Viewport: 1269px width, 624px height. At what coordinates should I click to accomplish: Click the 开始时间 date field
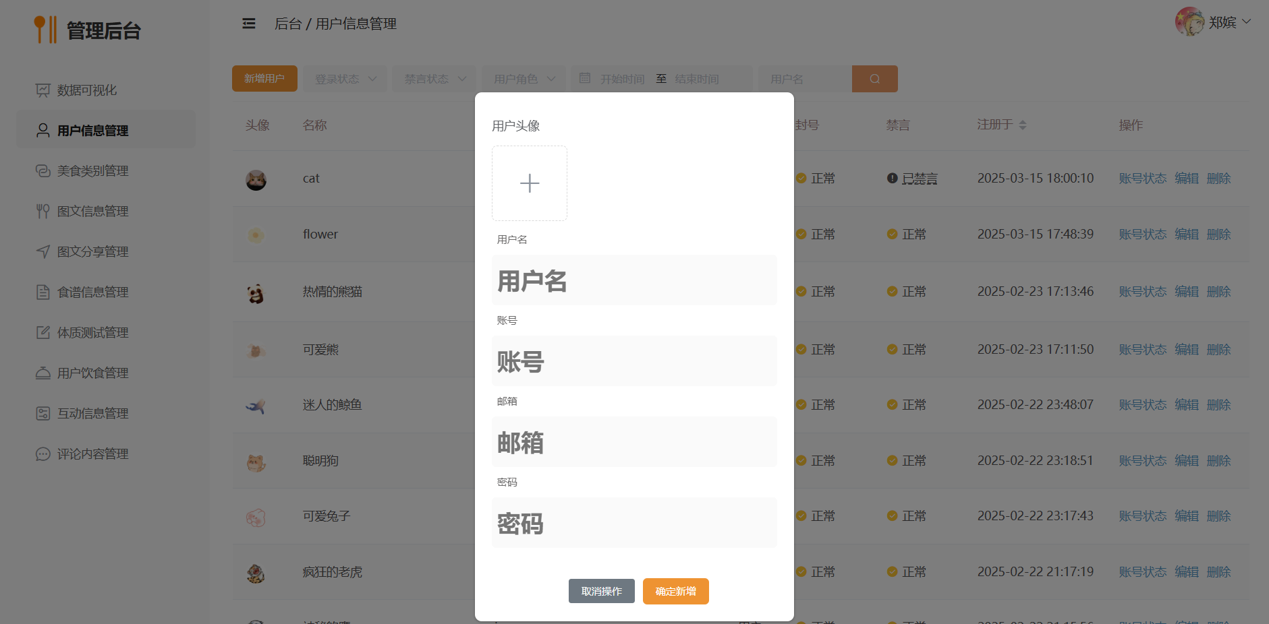click(x=623, y=79)
